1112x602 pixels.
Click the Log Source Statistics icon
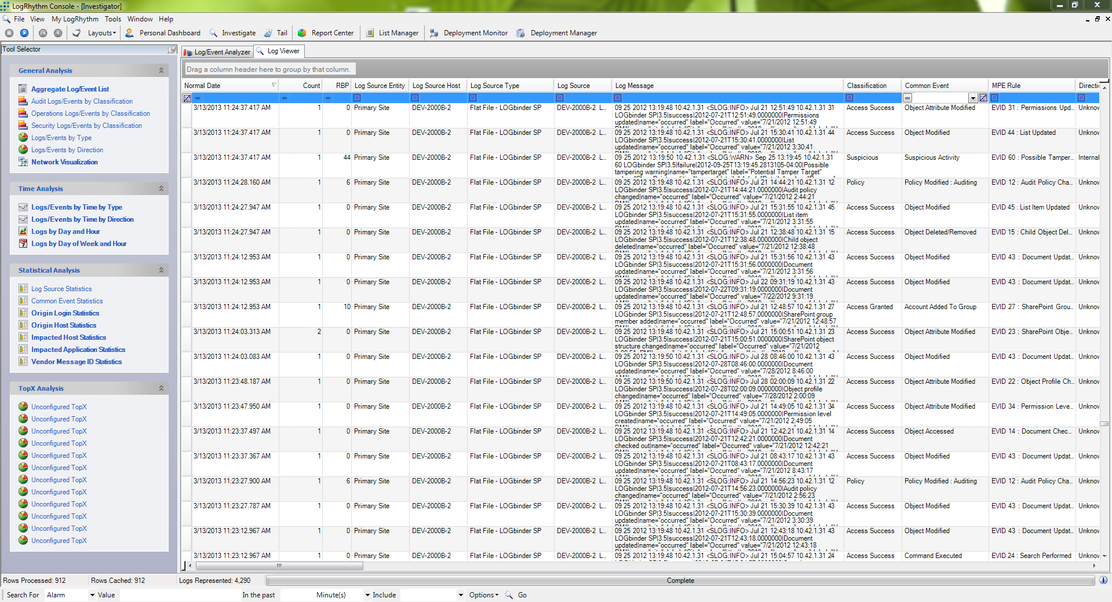[x=23, y=288]
